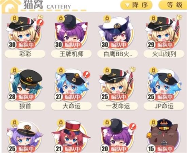
Task: Click the paw icon on 火山战列
Action: (x=179, y=17)
